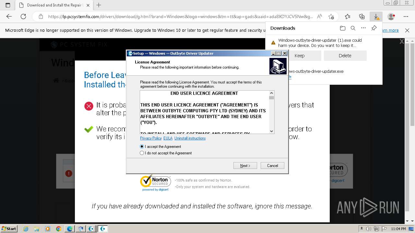Launch Chrome from taskbar
Viewport: 415px width, 233px height.
tap(58, 229)
